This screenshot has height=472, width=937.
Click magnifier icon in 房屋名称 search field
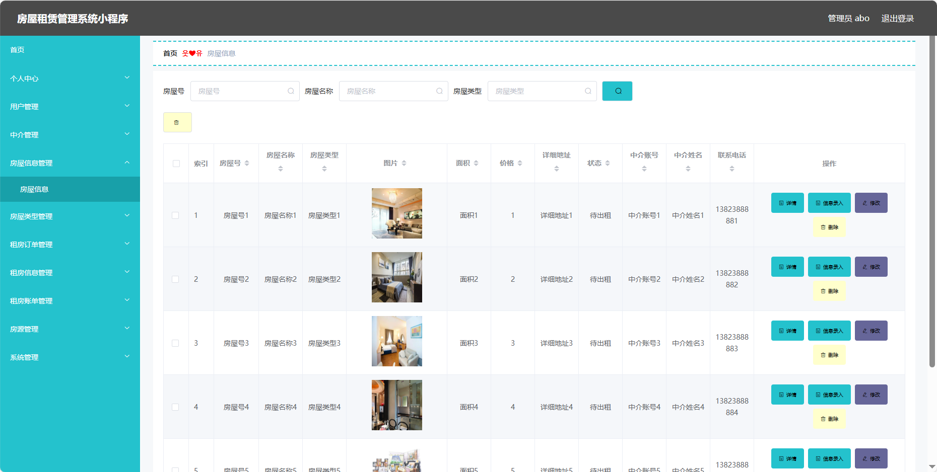pos(439,91)
